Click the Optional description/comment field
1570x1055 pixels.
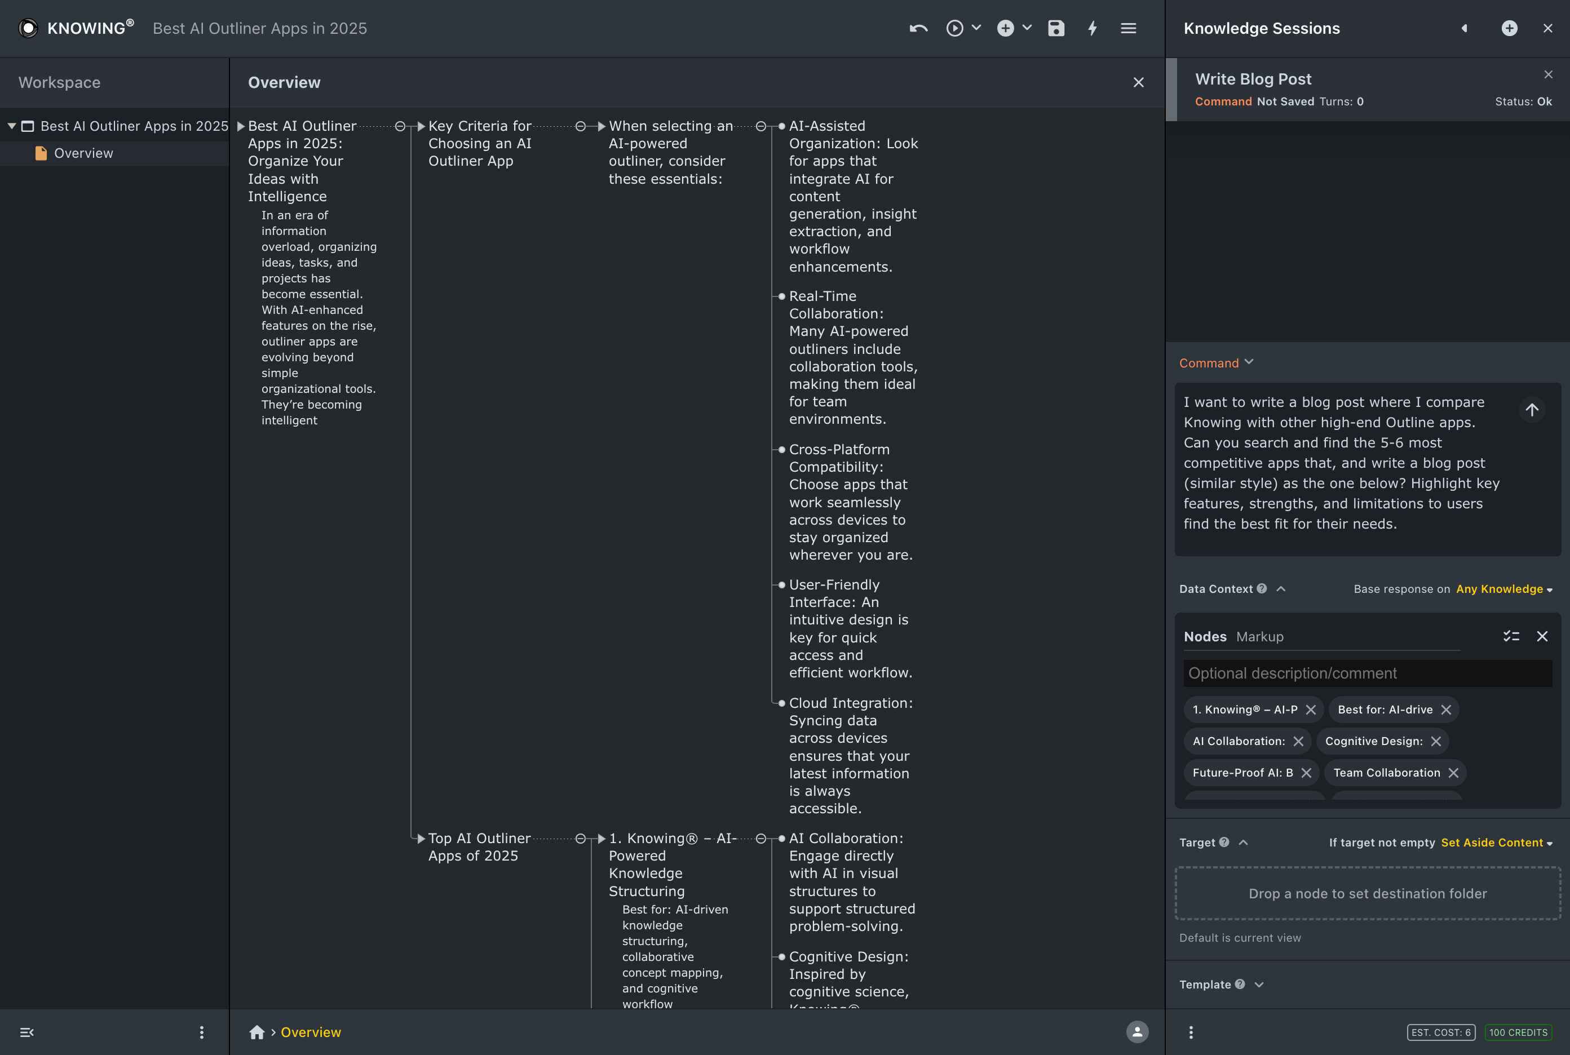pyautogui.click(x=1368, y=673)
